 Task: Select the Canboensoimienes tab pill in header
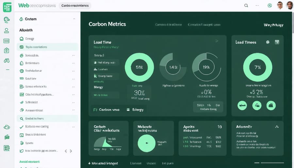click(75, 6)
